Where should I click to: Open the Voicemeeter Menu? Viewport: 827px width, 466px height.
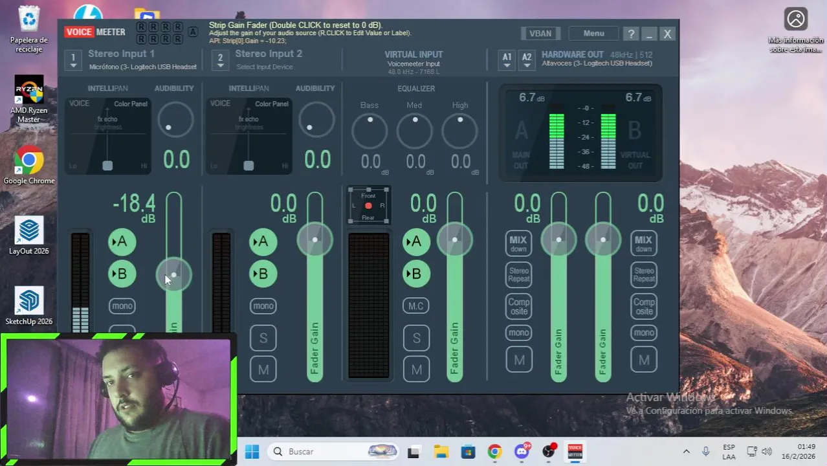point(593,34)
